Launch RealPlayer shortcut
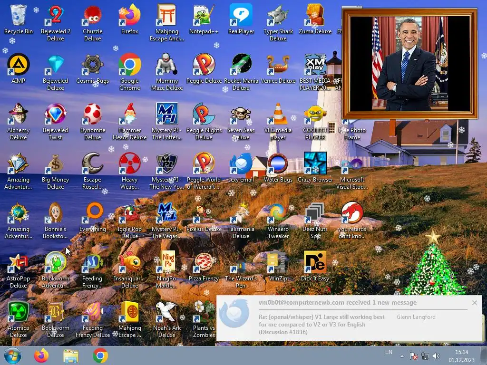The width and height of the screenshot is (487, 365). pos(241,19)
